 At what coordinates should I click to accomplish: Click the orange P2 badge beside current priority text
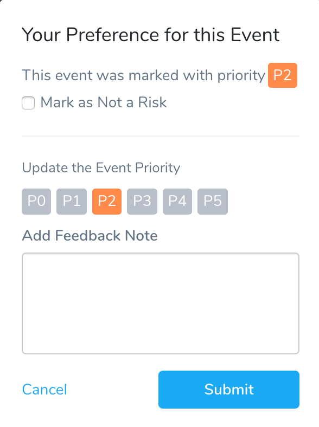pyautogui.click(x=283, y=75)
